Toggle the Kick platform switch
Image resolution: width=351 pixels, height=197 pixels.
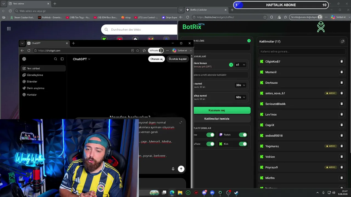pos(243,144)
